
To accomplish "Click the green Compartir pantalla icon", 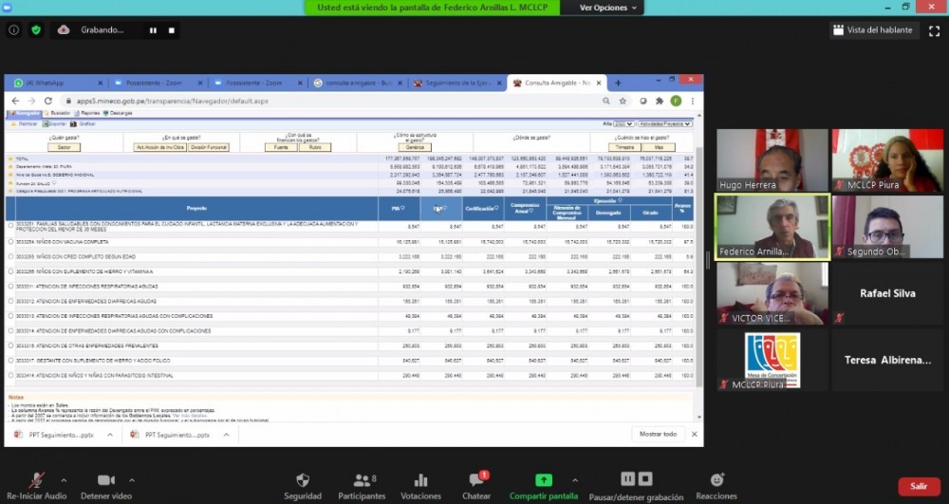I will point(543,480).
